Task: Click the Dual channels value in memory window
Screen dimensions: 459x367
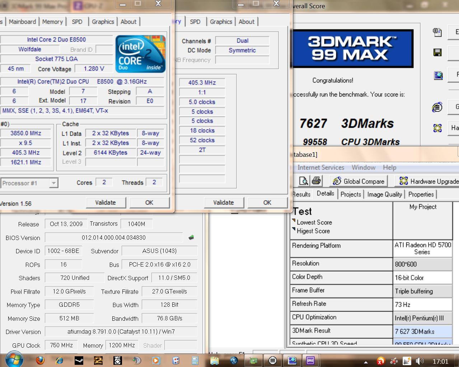Action: [242, 41]
